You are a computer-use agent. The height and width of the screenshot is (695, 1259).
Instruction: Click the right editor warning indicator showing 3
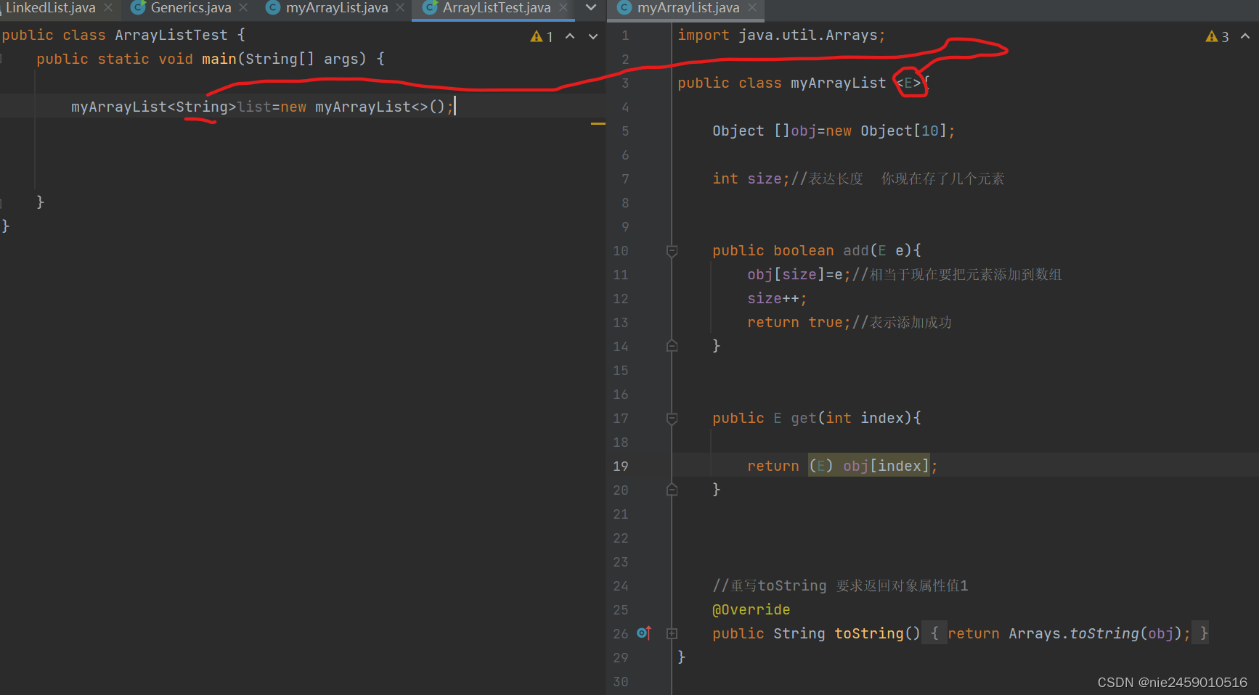coord(1217,37)
